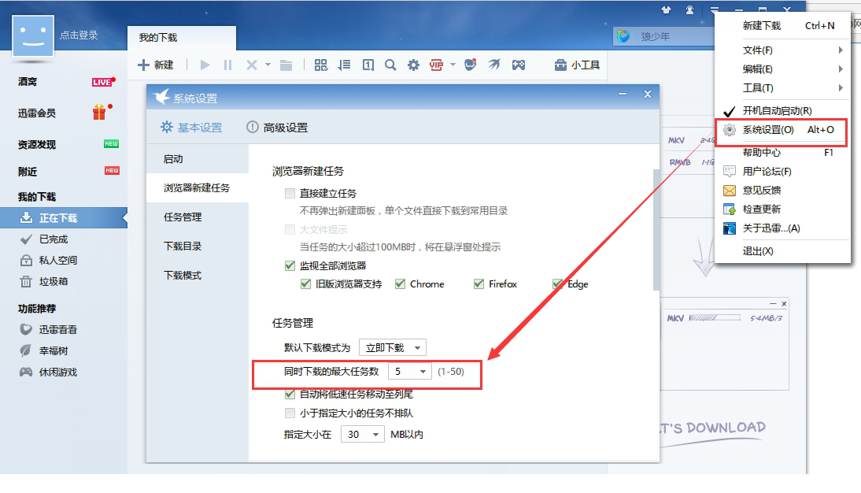
Task: Click the Xunlei bird icon in toolbar
Action: (493, 65)
